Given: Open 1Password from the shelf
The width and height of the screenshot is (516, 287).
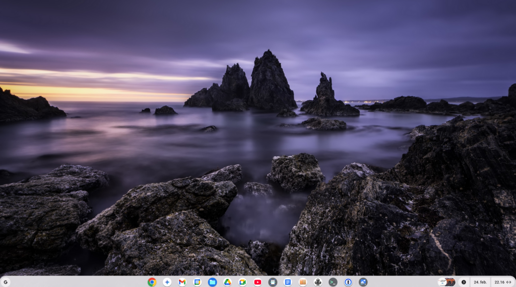Looking at the screenshot, I should pos(348,282).
